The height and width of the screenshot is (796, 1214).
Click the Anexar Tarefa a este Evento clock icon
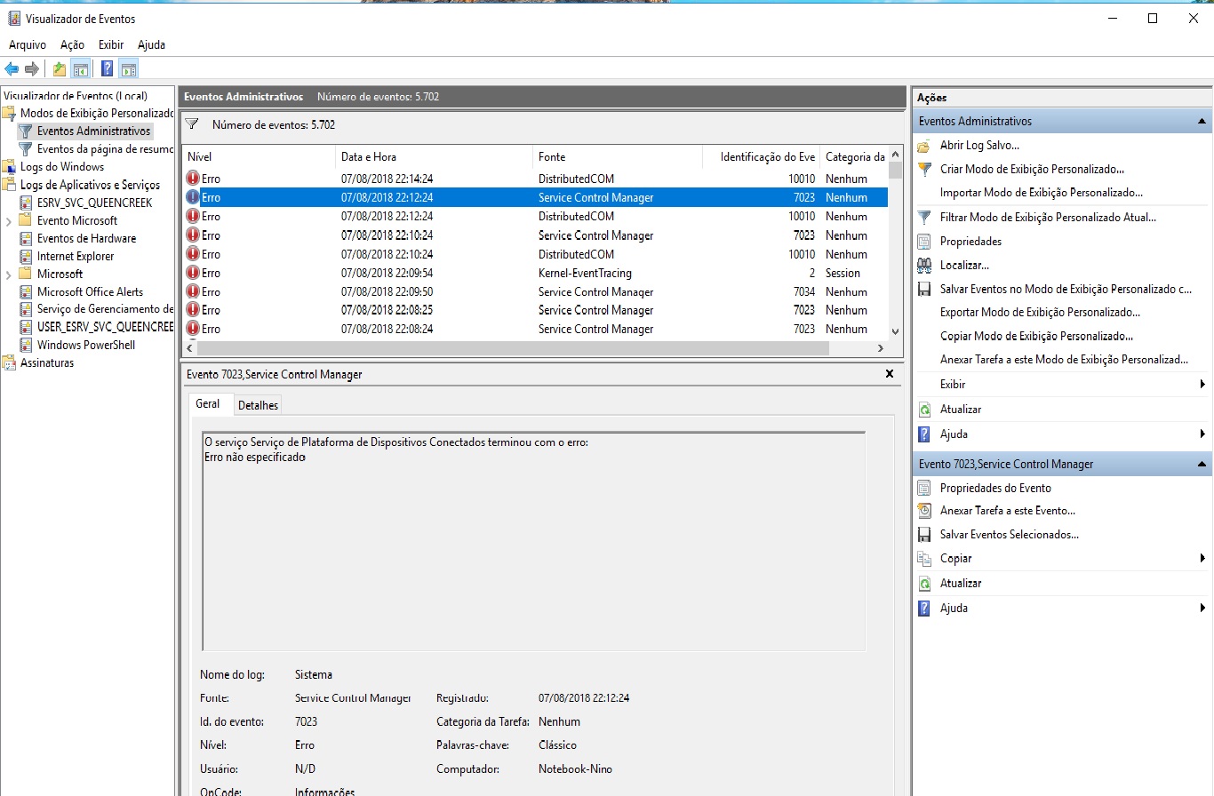click(924, 511)
